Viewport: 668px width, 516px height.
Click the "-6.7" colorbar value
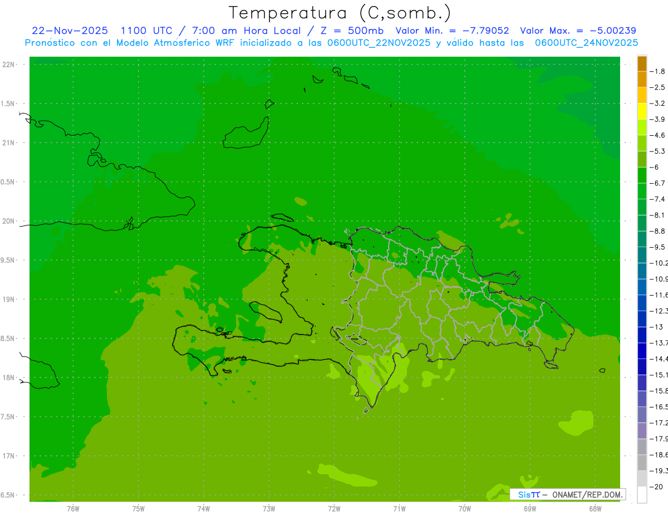click(658, 183)
